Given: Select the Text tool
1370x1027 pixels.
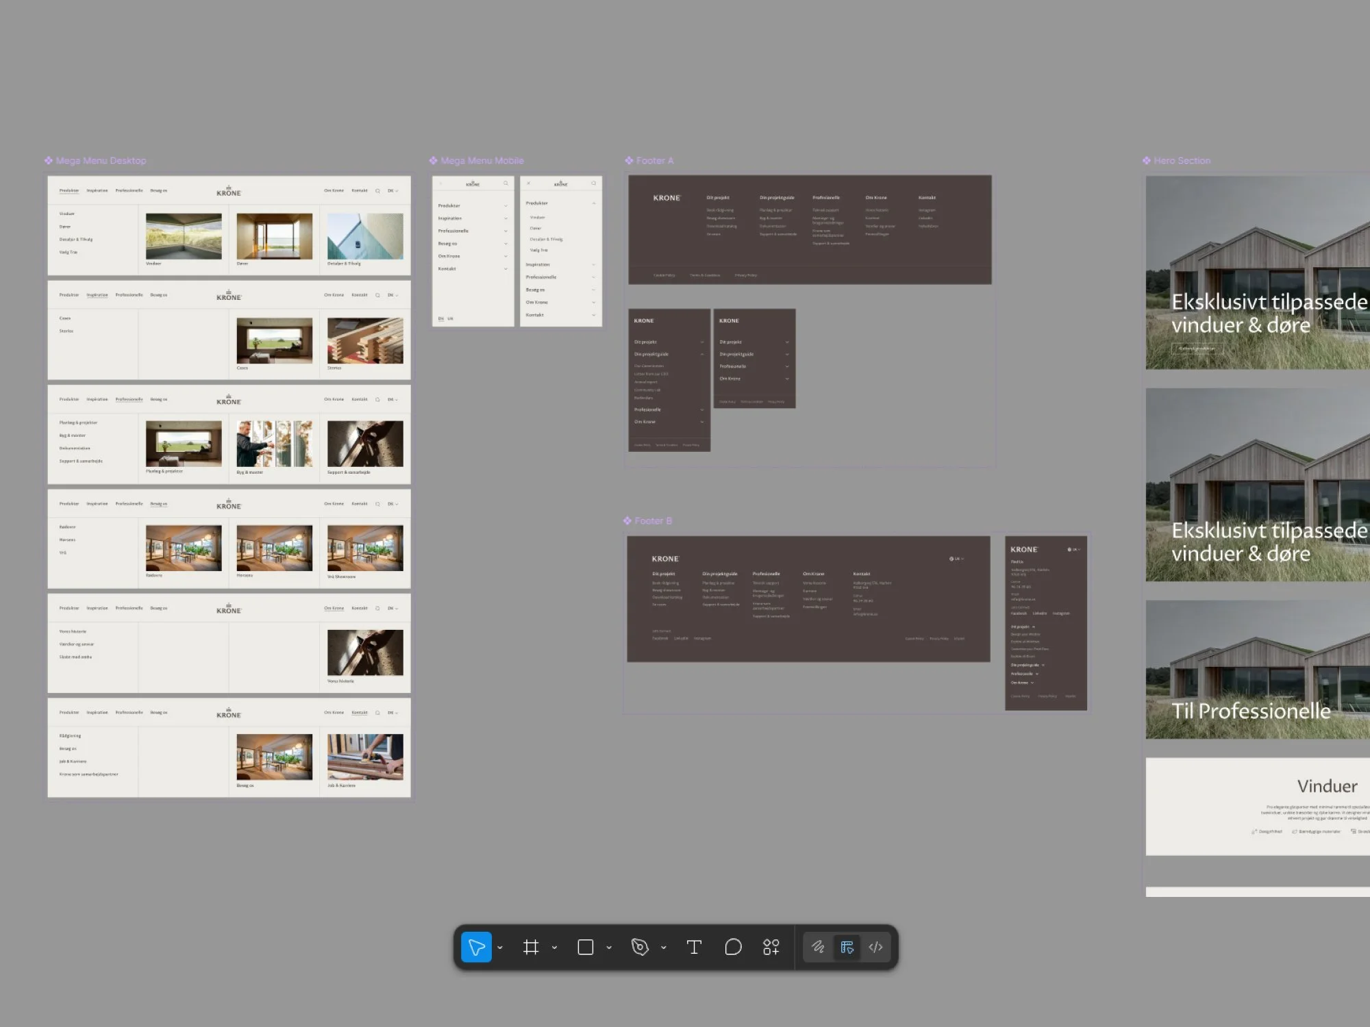Looking at the screenshot, I should coord(694,948).
